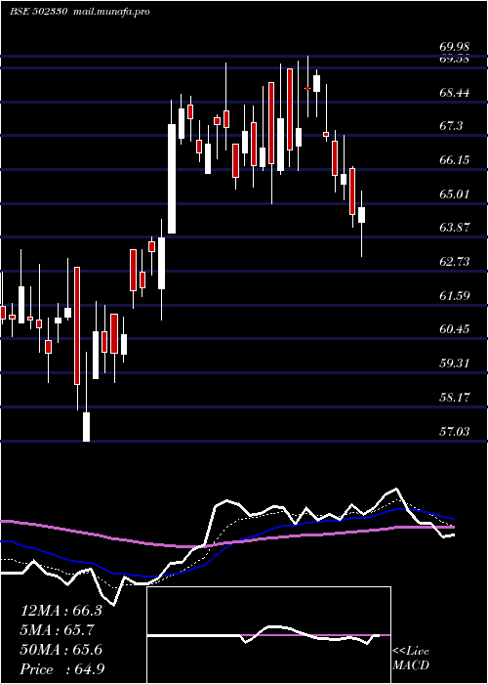Viewport: 488px width, 684px height.
Task: Click the 12MA : 66.3 reading
Action: click(61, 611)
